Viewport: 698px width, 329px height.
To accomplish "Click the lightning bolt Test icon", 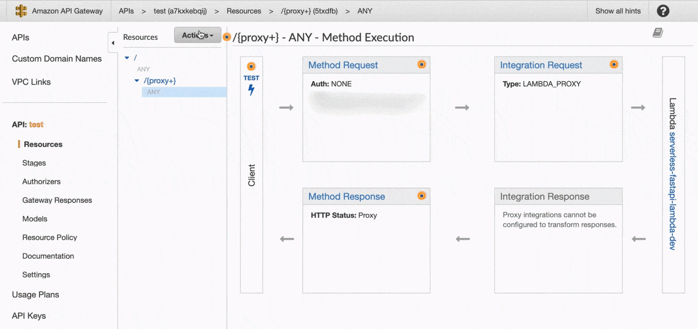I will 251,90.
